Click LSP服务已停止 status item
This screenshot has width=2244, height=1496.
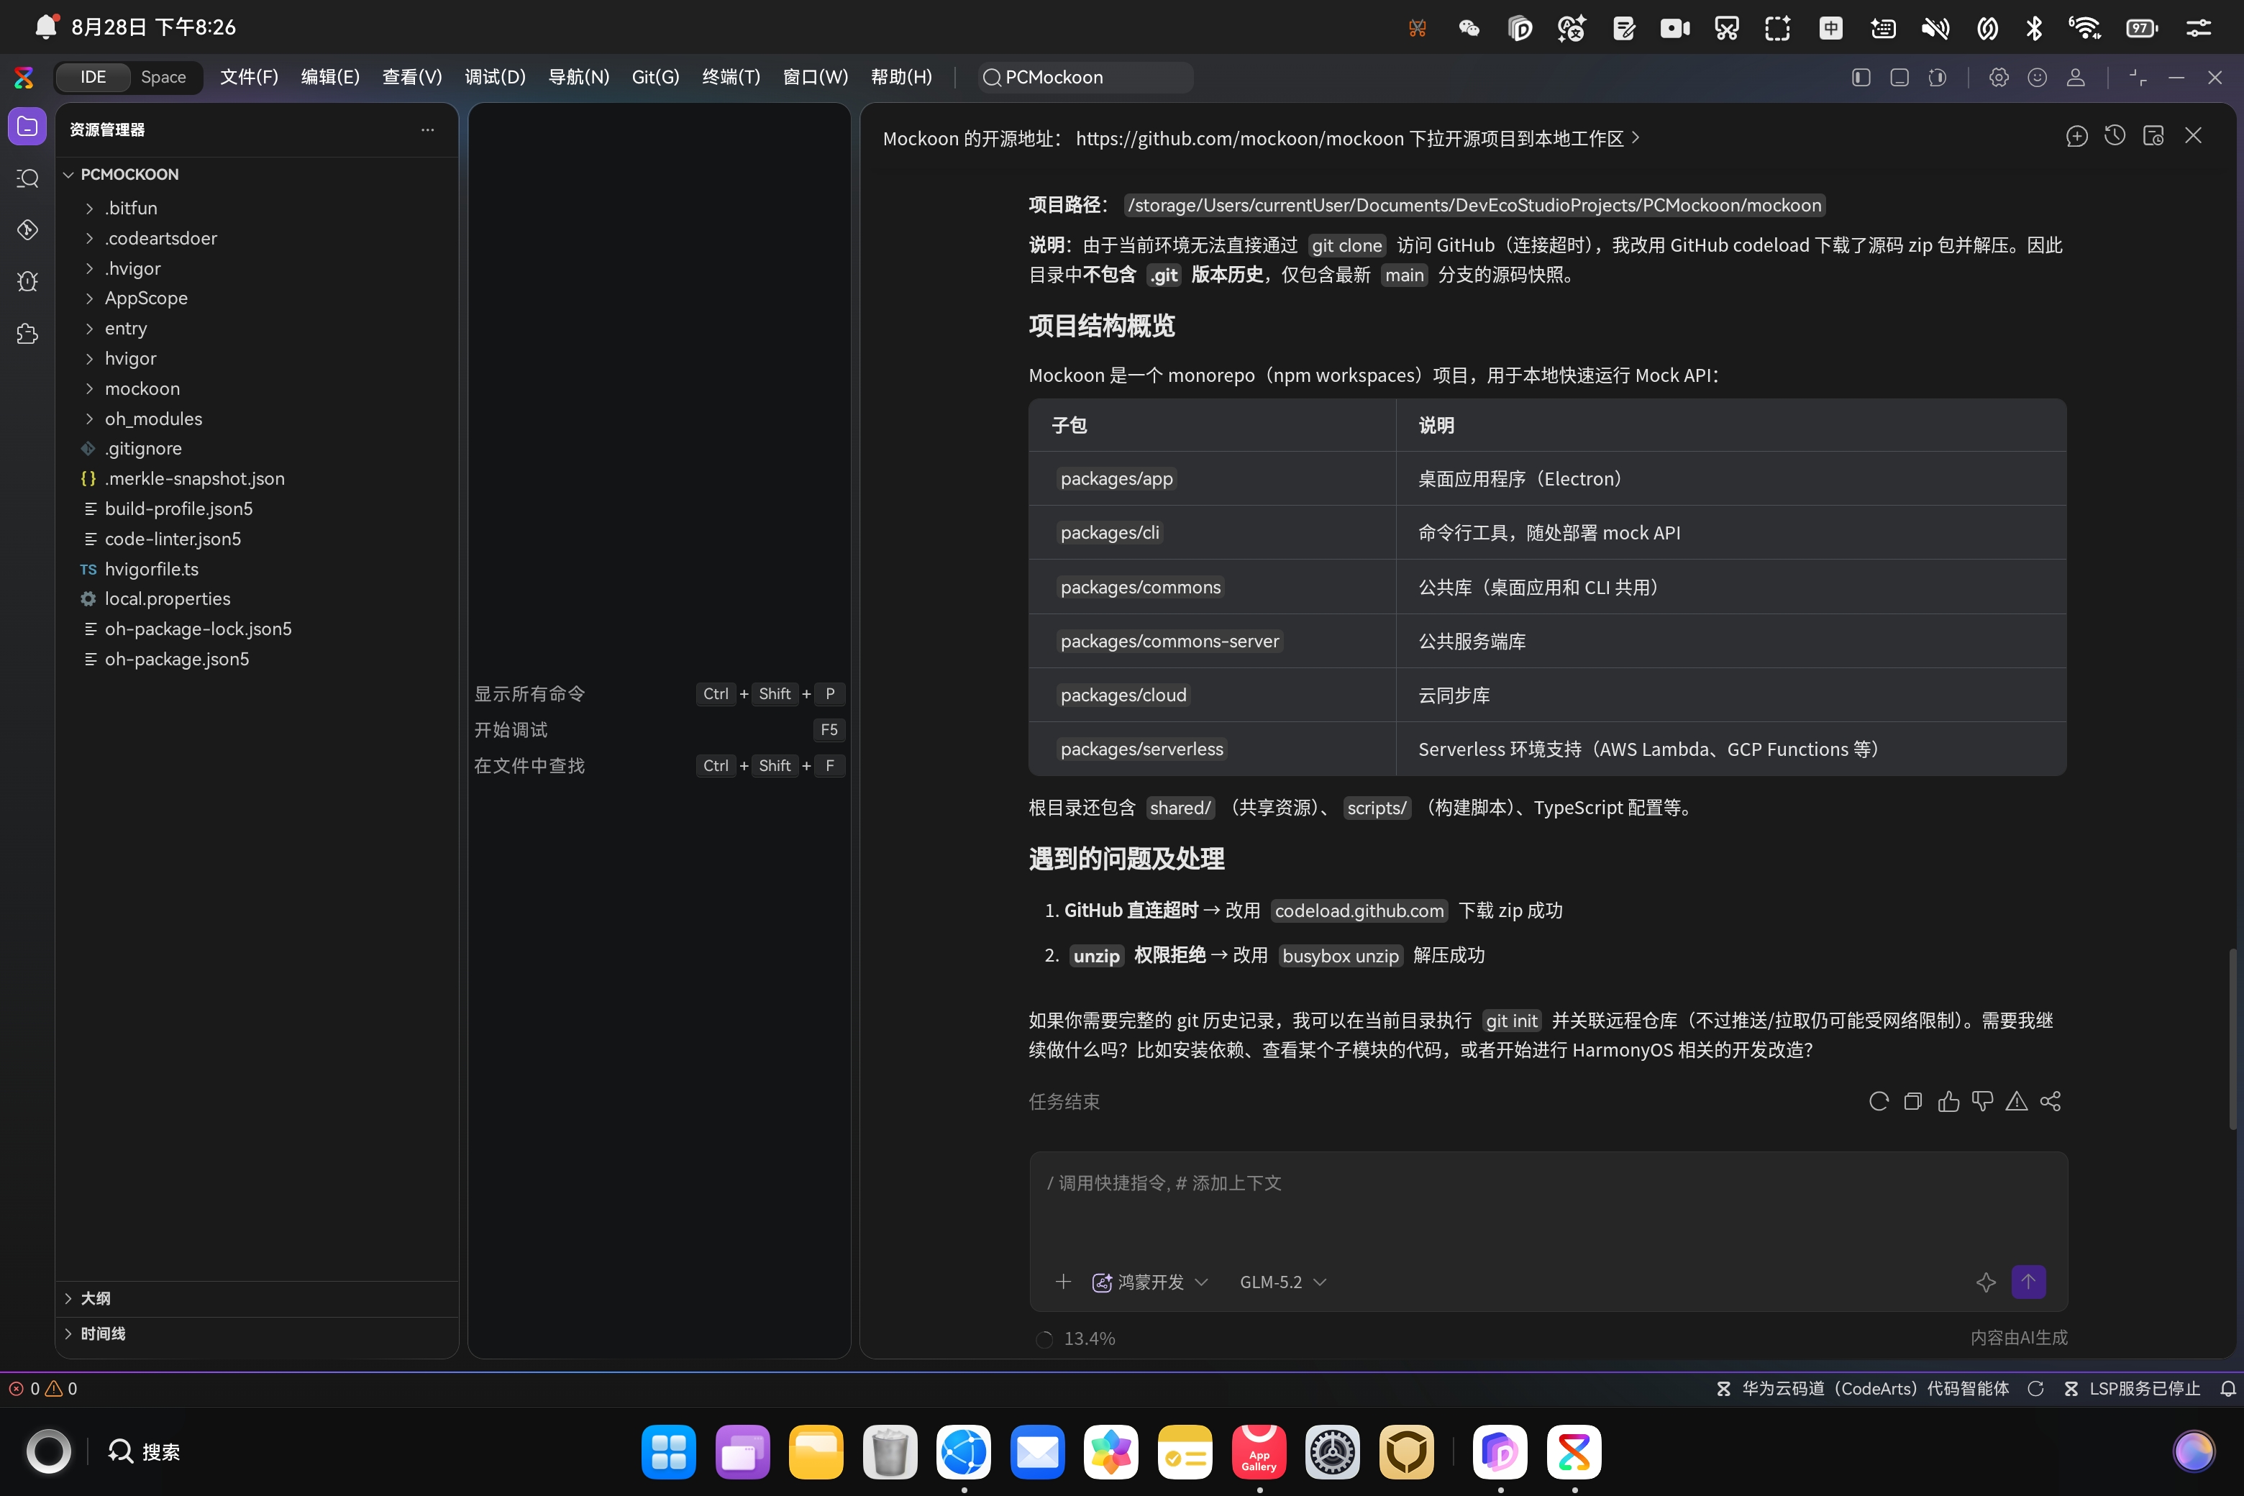point(2133,1388)
